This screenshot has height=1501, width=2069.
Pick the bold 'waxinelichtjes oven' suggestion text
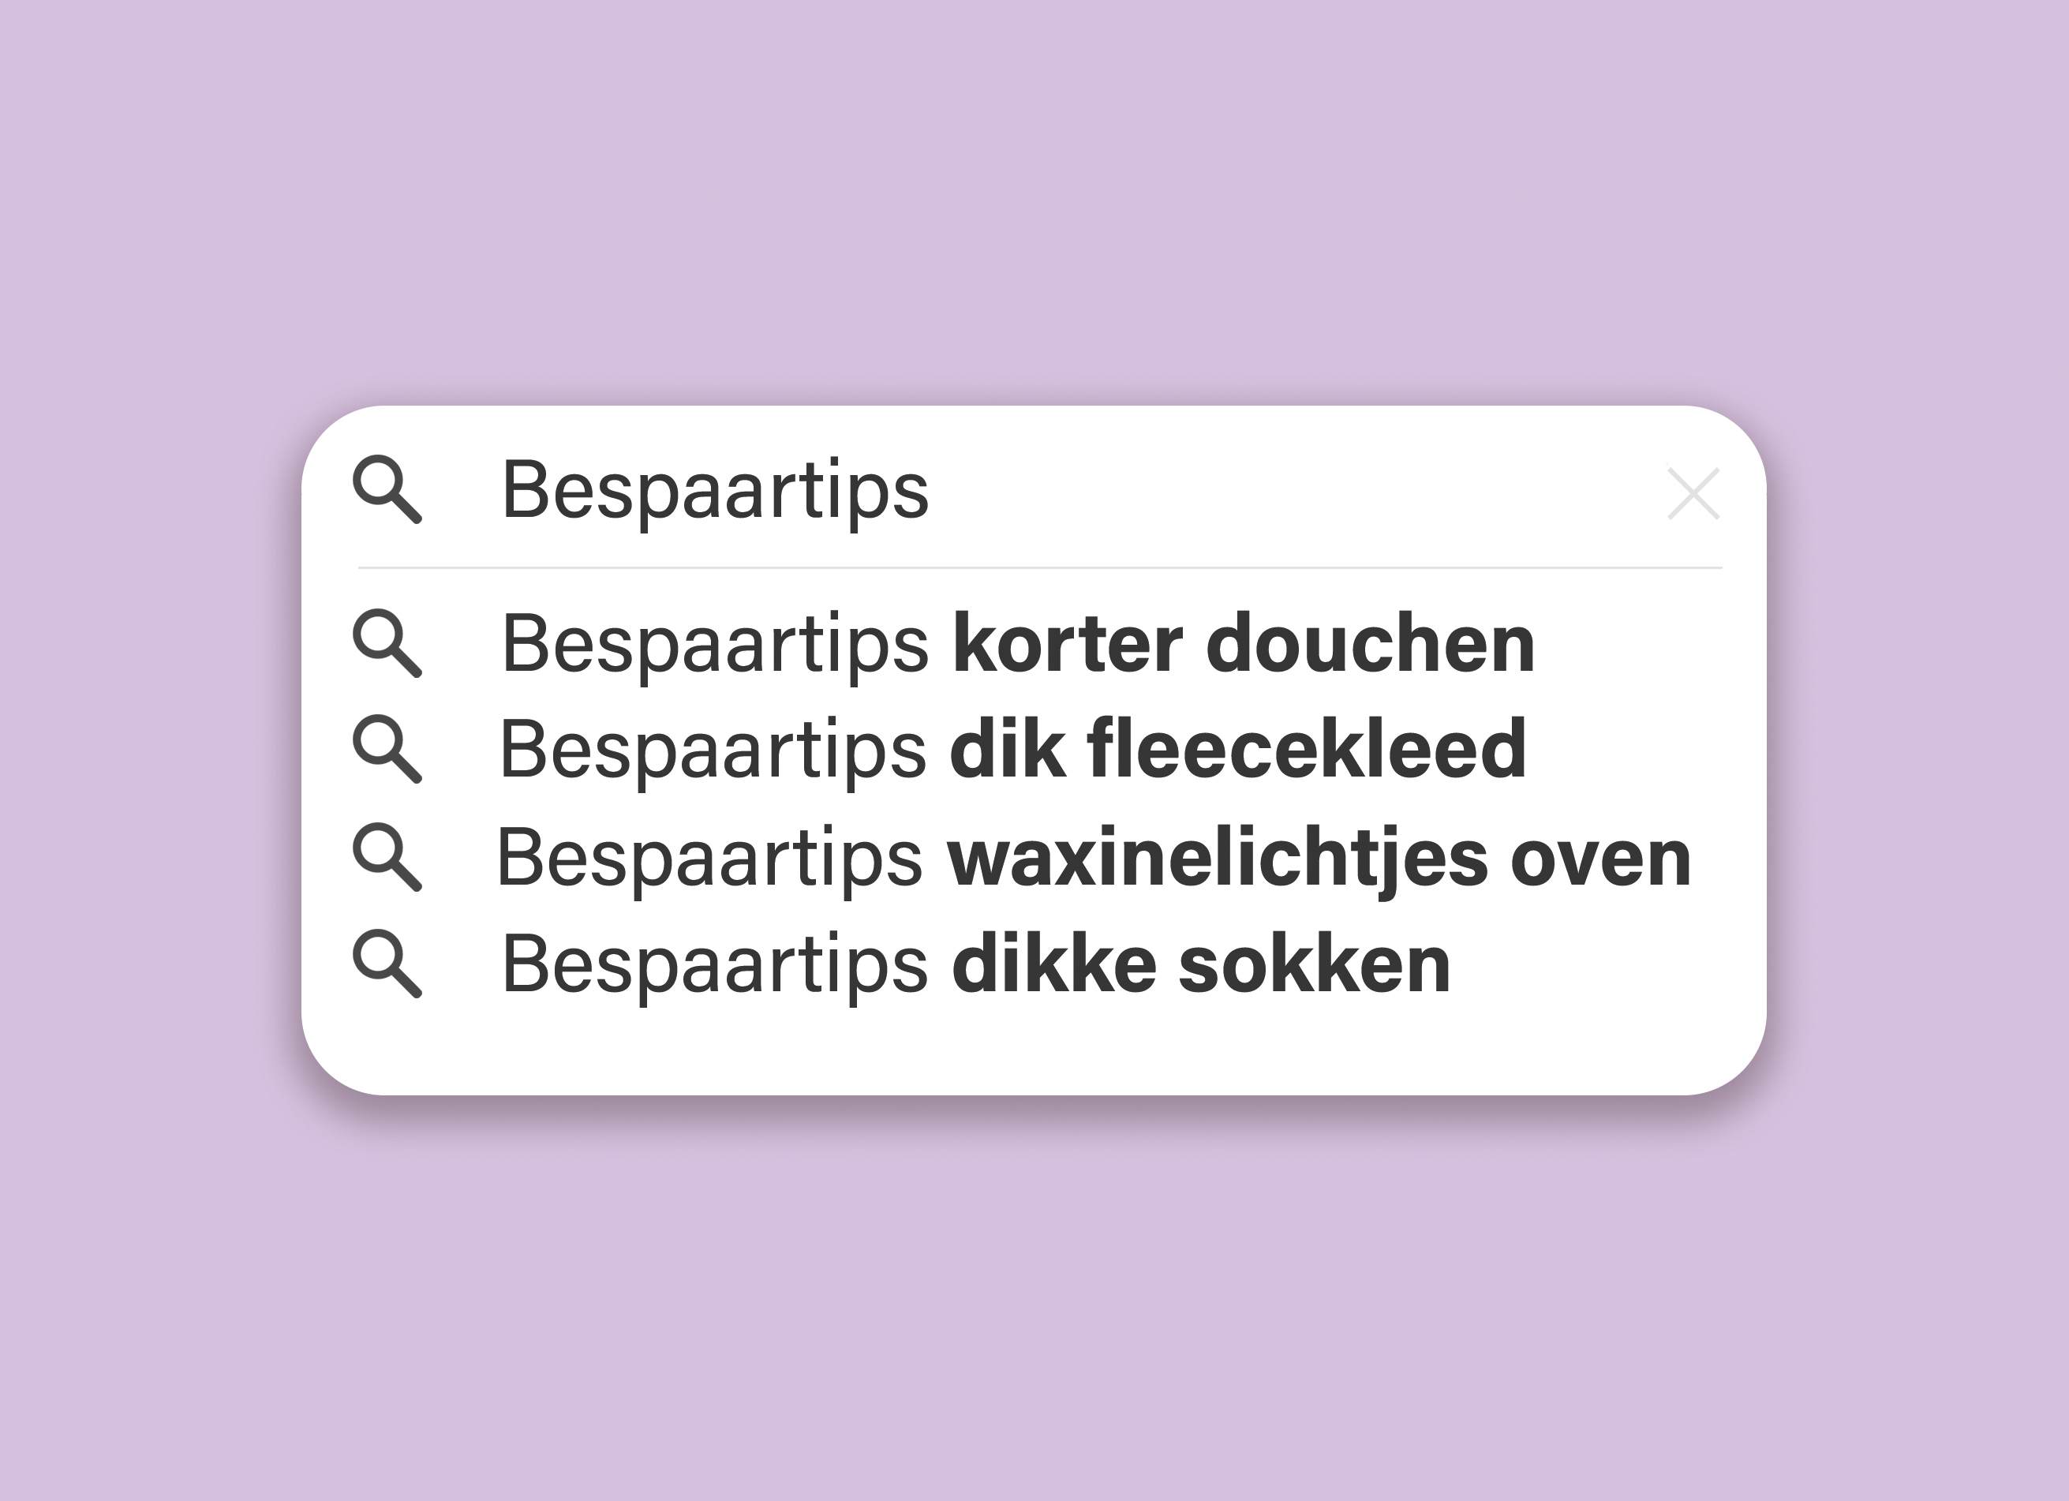[x=1319, y=859]
